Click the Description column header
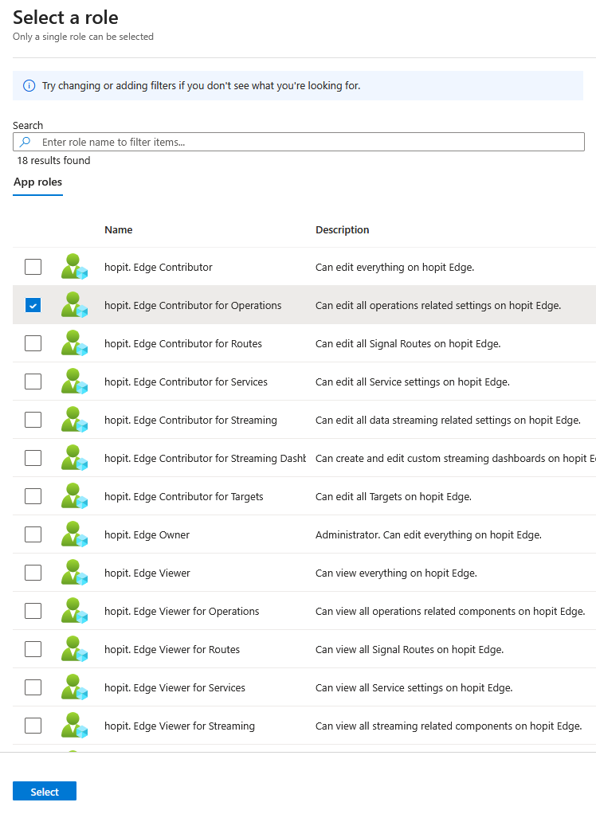This screenshot has height=814, width=596. pyautogui.click(x=342, y=229)
